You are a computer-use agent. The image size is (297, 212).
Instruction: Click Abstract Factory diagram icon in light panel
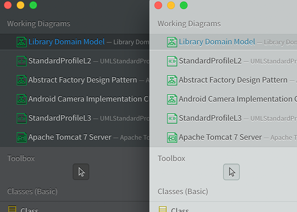pyautogui.click(x=172, y=80)
